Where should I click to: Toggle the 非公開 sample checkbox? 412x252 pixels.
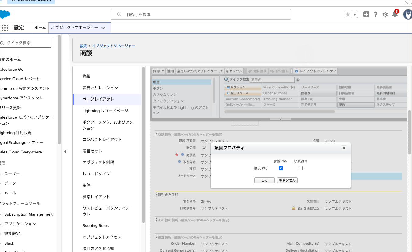204,148
